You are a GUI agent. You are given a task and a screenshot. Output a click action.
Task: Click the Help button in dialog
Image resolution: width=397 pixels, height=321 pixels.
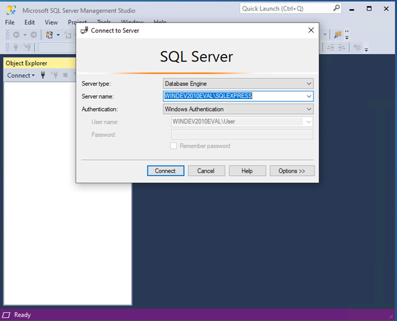point(247,171)
